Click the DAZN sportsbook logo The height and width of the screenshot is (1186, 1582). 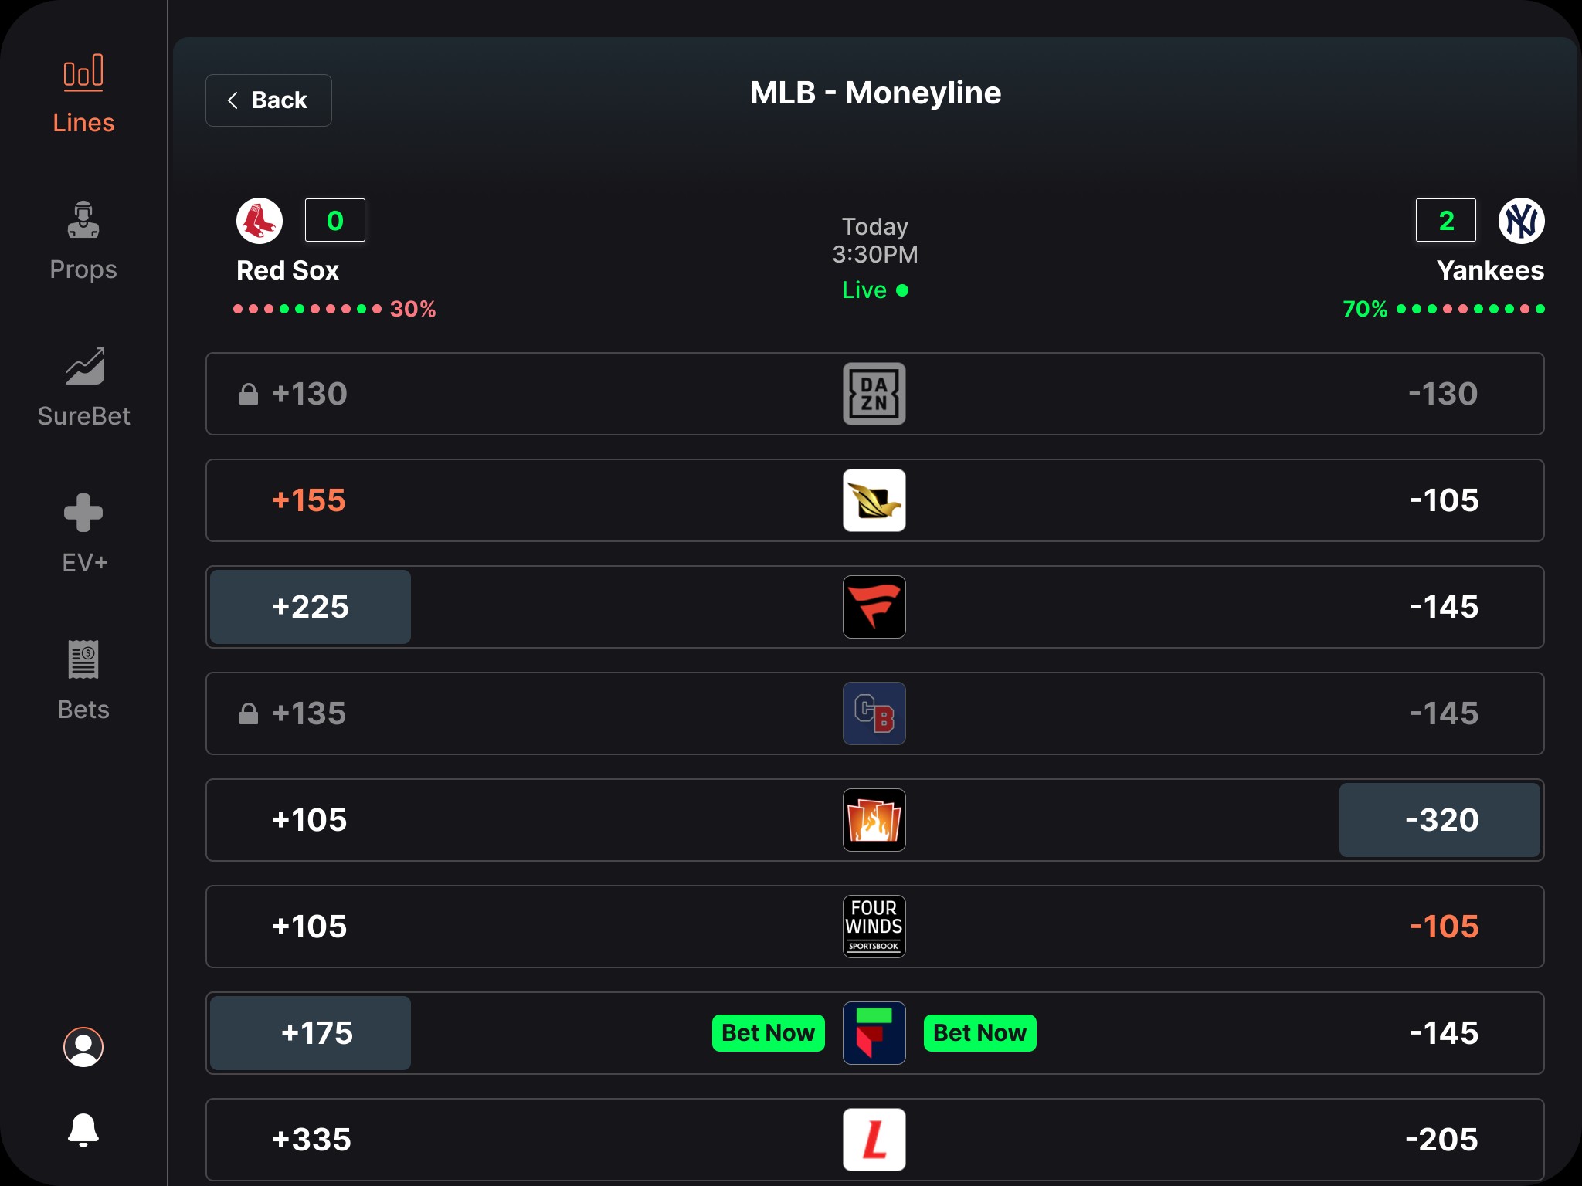[874, 394]
